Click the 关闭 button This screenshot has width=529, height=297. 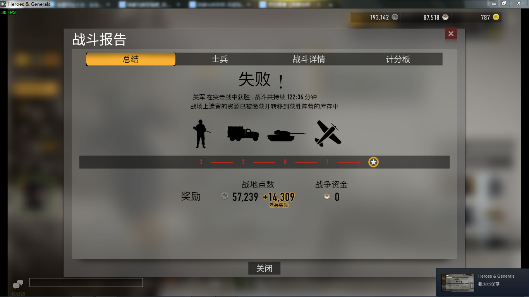pos(264,268)
